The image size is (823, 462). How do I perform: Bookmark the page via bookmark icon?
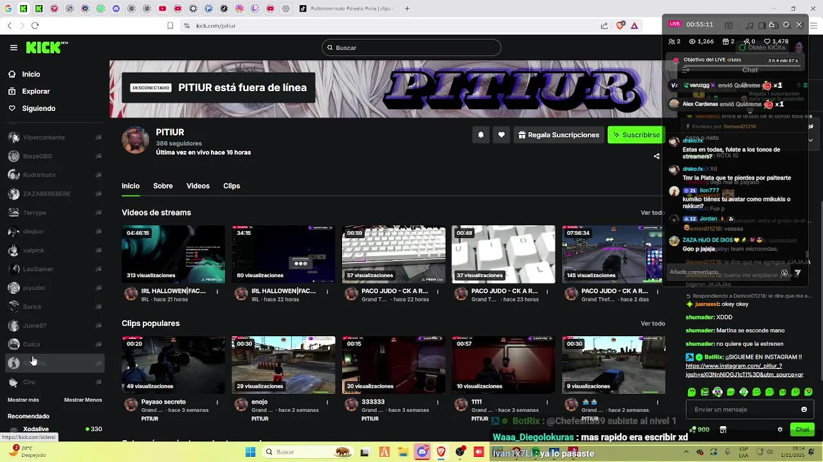click(170, 26)
